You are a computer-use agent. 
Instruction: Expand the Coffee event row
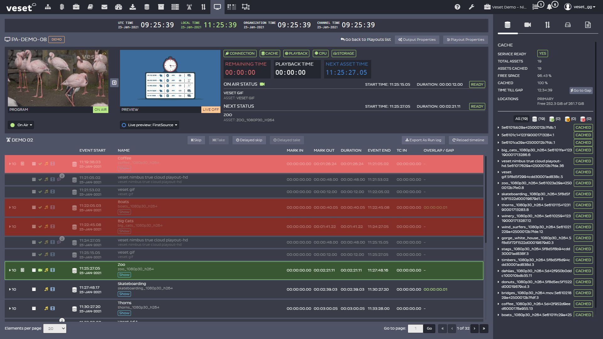point(10,164)
